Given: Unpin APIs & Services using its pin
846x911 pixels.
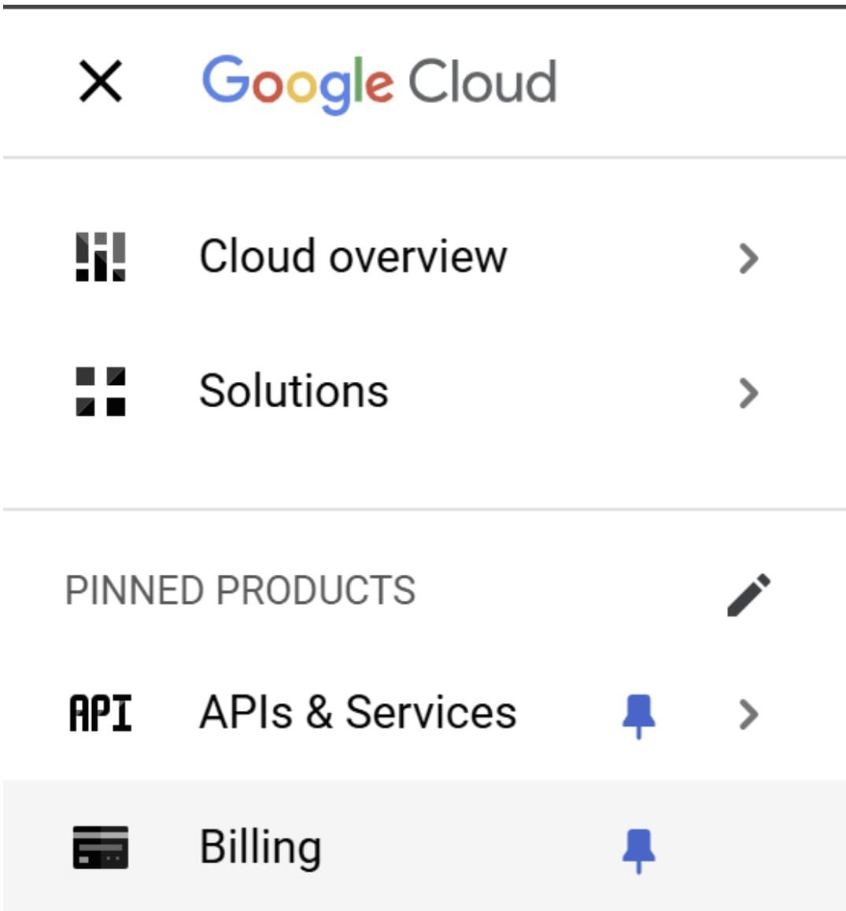Looking at the screenshot, I should pos(638,715).
